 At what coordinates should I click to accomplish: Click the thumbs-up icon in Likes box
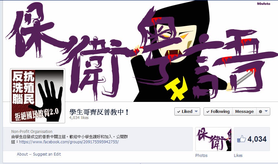241,139
